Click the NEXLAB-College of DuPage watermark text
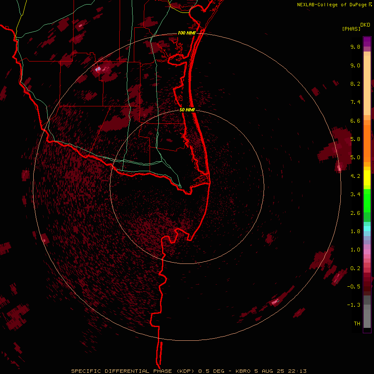Screen dimensions: 374x374 point(332,5)
